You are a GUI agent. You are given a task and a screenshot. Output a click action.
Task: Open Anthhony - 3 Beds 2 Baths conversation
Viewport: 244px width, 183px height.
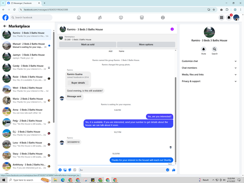tap(26, 166)
